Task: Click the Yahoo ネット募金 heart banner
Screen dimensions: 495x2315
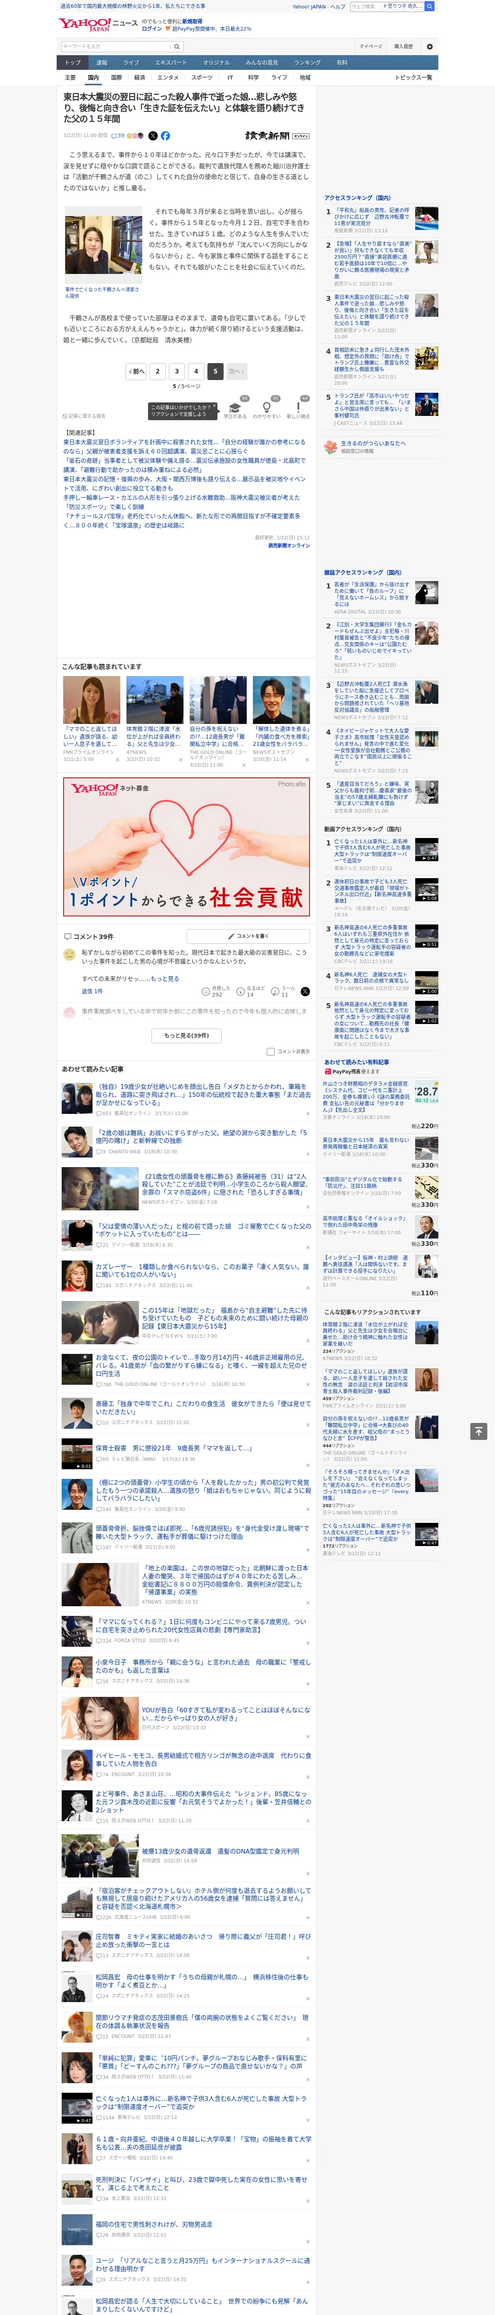Action: click(x=187, y=847)
